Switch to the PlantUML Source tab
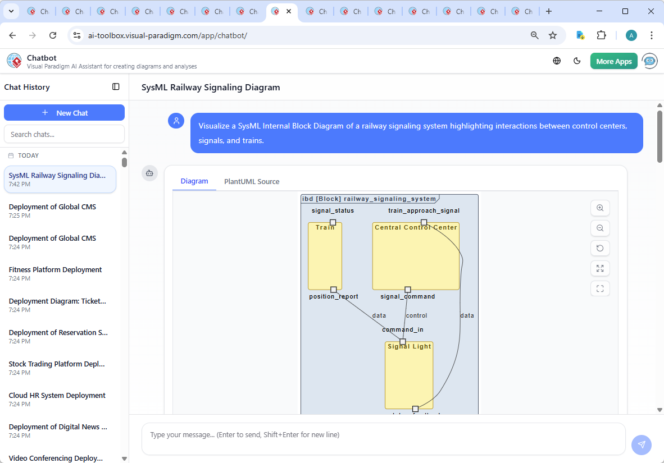Image resolution: width=664 pixels, height=463 pixels. coord(251,181)
